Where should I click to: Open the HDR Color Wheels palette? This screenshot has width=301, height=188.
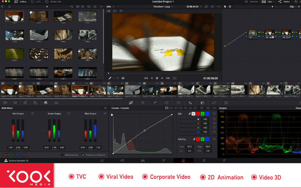coord(35,103)
